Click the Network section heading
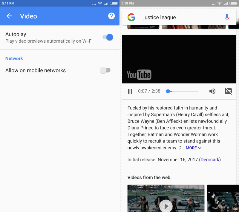 click(14, 58)
